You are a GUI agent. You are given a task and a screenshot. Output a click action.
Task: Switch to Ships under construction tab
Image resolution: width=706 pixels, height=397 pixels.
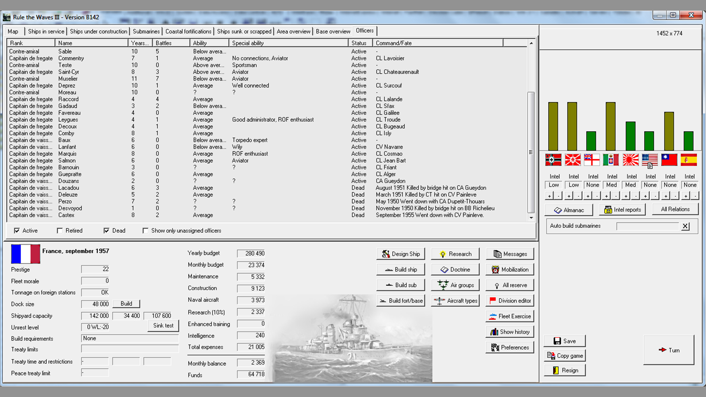pos(99,31)
